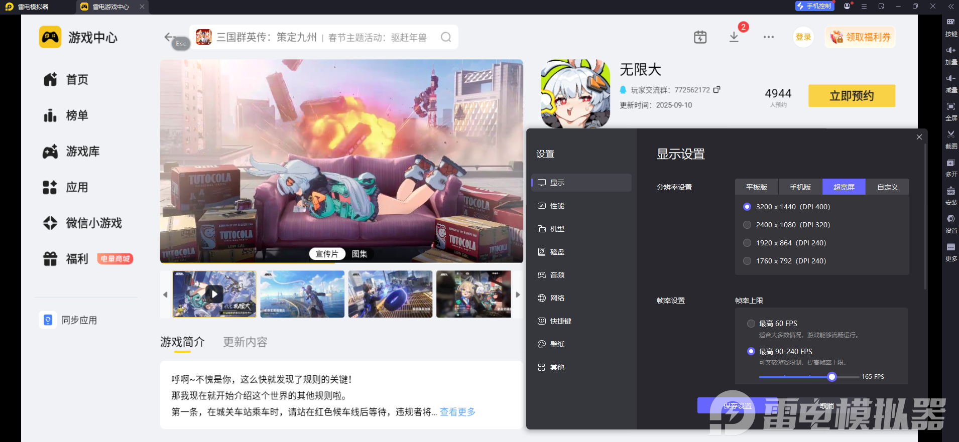Switch to the 图集 gallery view
This screenshot has width=959, height=442.
click(x=359, y=254)
